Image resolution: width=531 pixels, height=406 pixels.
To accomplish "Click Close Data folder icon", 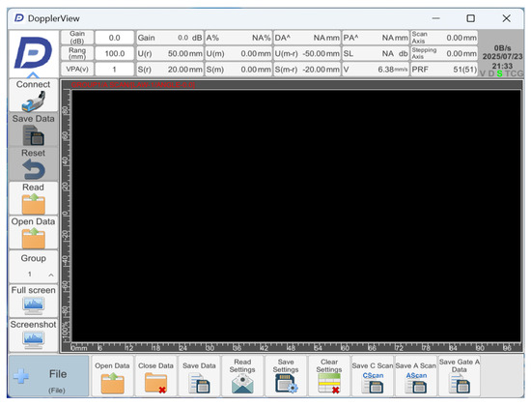I will coord(155,383).
